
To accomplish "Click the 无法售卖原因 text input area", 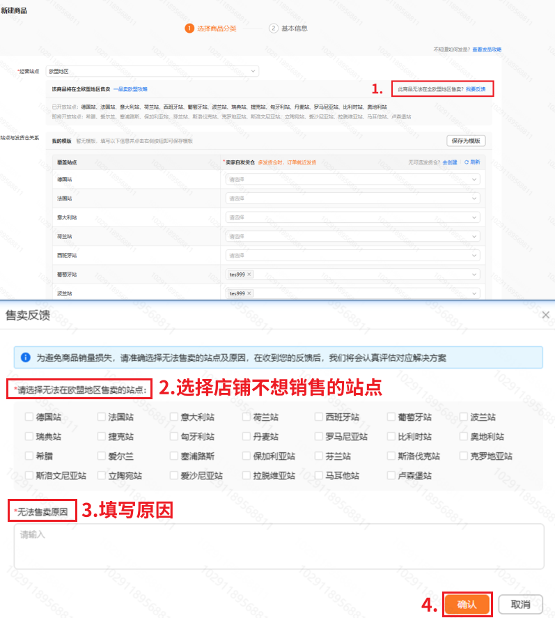I will click(x=279, y=546).
